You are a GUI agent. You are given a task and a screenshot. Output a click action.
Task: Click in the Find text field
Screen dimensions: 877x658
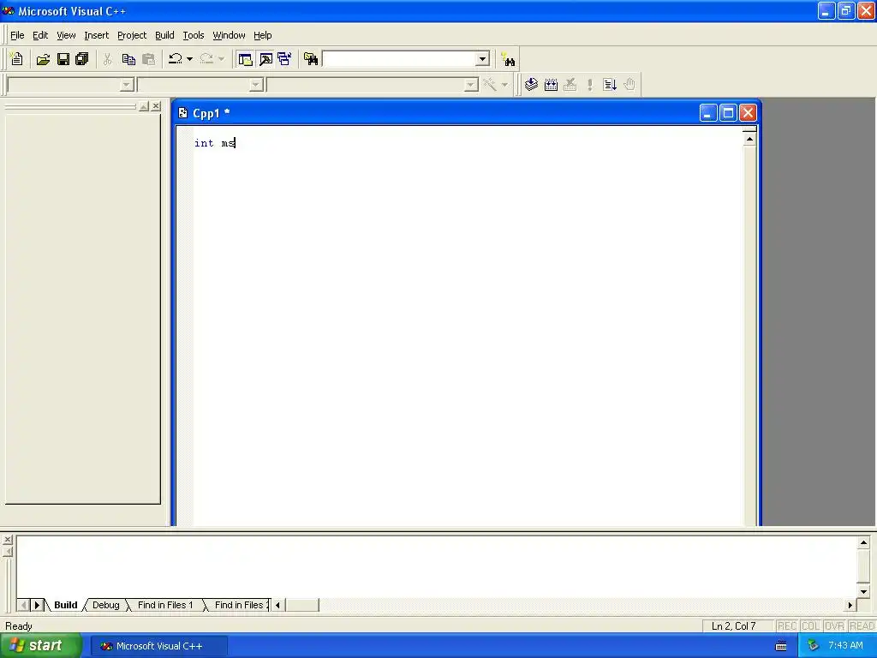pos(399,59)
